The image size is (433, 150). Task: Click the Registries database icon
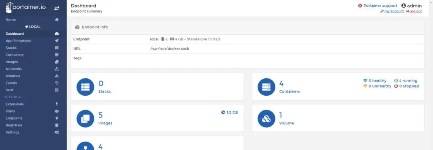57,125
